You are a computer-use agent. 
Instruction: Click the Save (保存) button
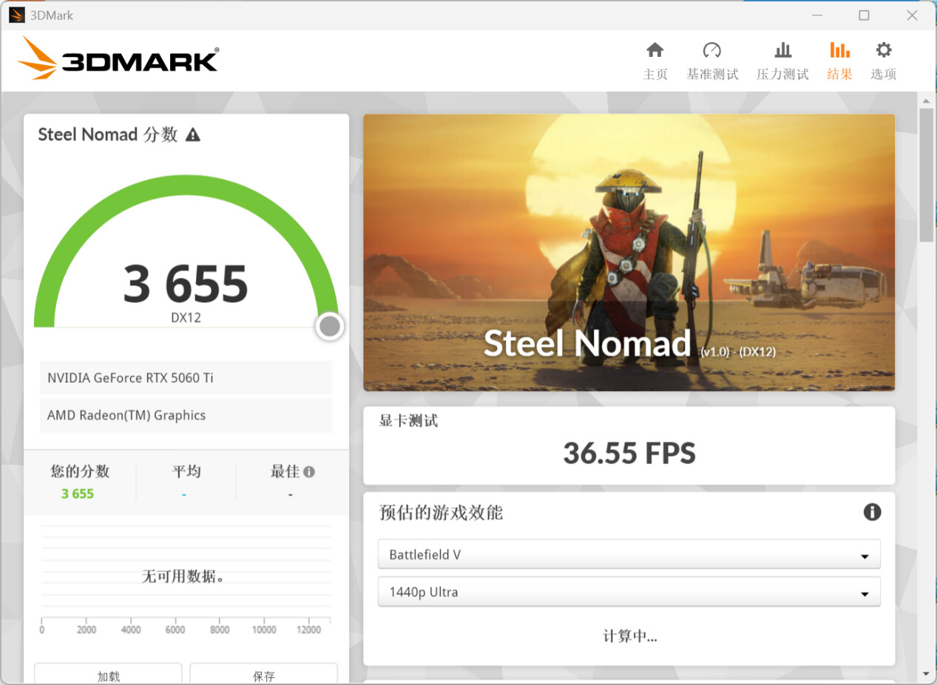pyautogui.click(x=263, y=675)
